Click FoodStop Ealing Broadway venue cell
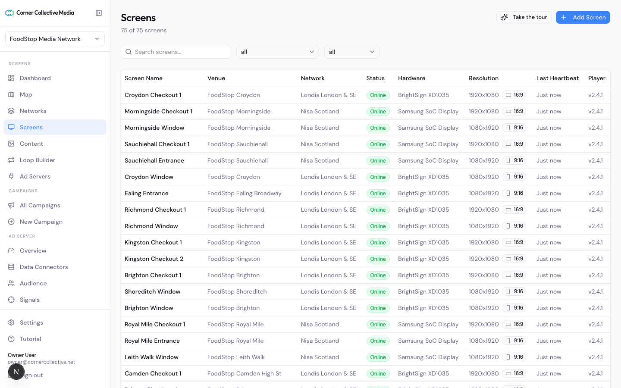The width and height of the screenshot is (621, 388). click(245, 193)
